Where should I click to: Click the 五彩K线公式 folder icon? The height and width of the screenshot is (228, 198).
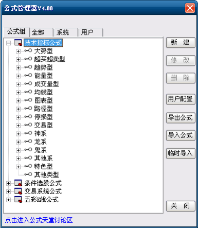18,200
